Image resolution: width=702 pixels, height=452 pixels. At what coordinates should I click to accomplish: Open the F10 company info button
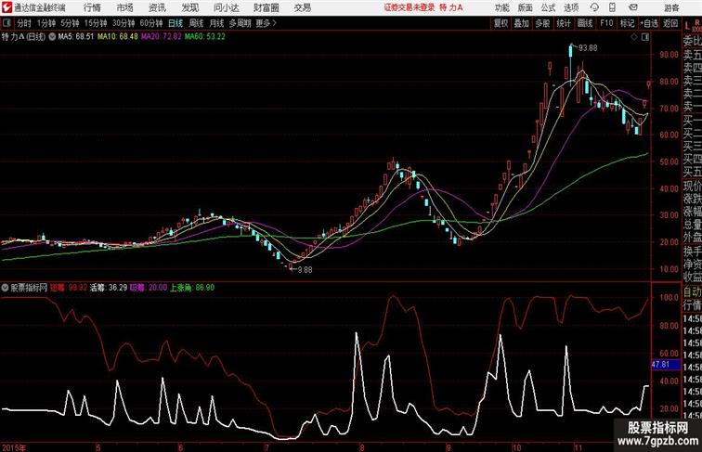click(x=606, y=23)
